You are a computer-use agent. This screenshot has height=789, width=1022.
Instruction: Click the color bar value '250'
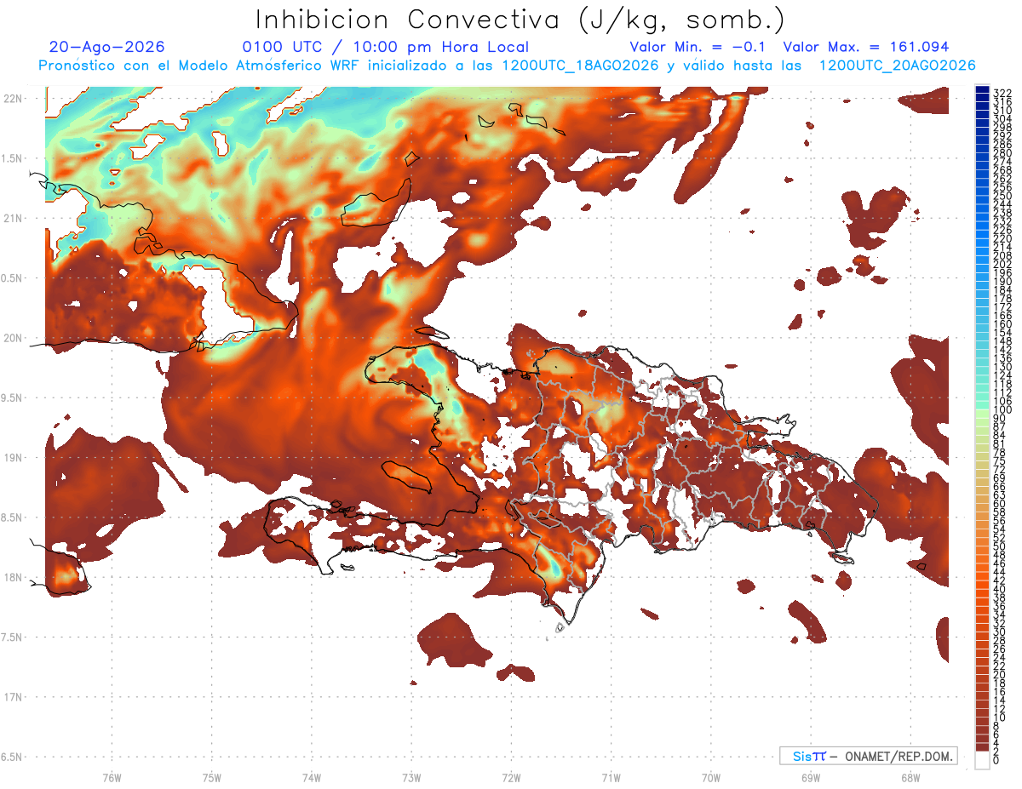[x=1002, y=196]
